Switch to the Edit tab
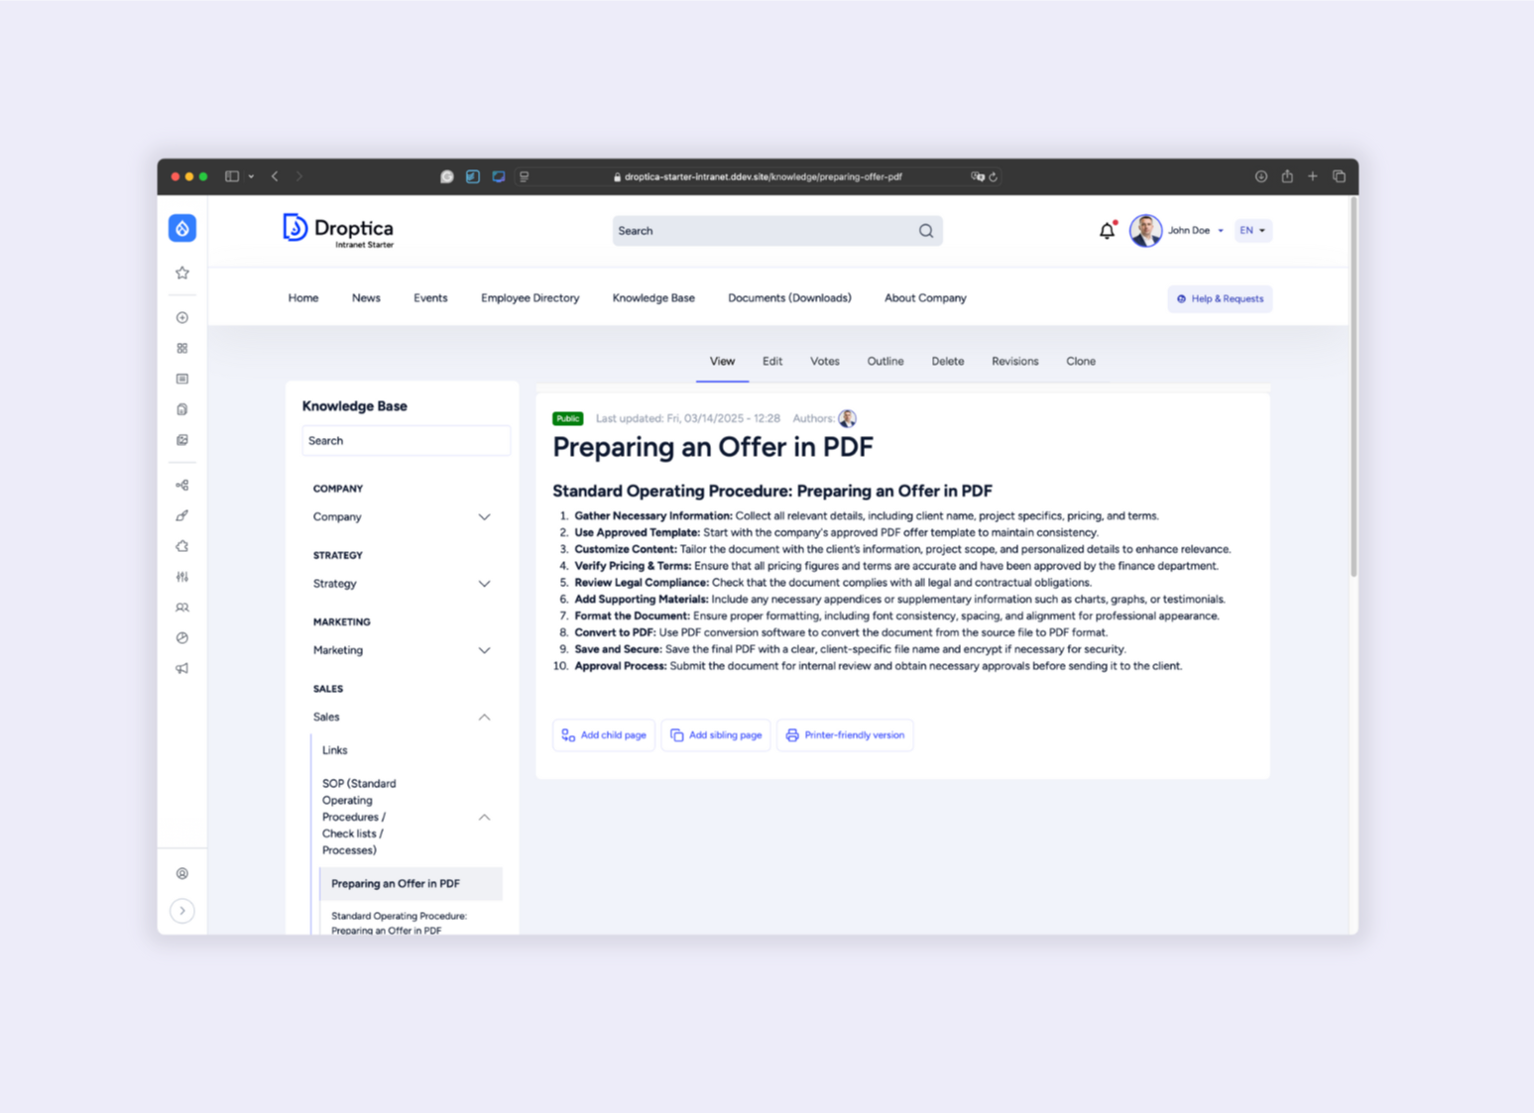The height and width of the screenshot is (1113, 1534). 772,361
